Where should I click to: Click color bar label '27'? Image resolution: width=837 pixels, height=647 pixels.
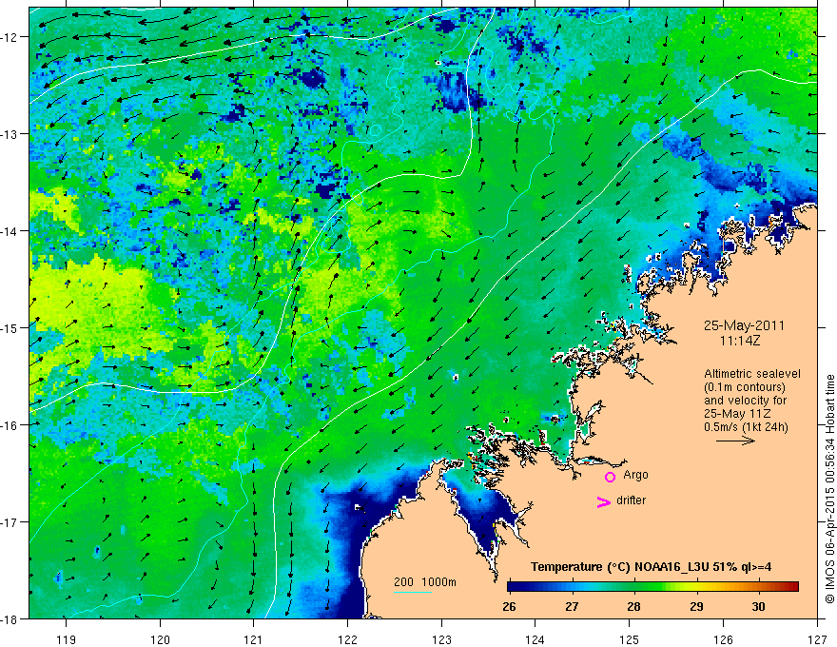(572, 606)
